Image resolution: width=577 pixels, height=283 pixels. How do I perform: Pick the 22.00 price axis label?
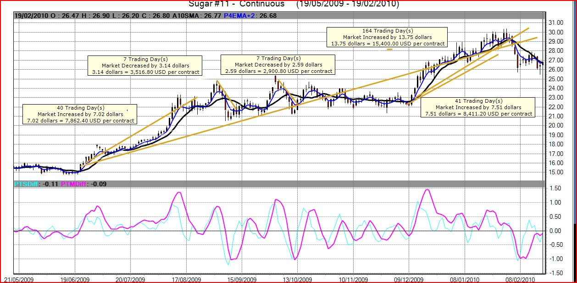point(556,107)
